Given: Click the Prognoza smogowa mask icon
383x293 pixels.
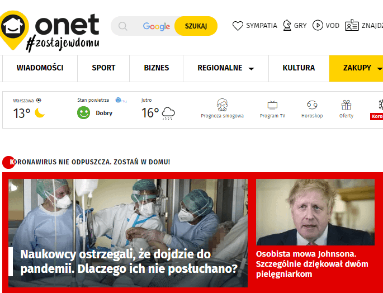Looking at the screenshot, I should point(223,105).
